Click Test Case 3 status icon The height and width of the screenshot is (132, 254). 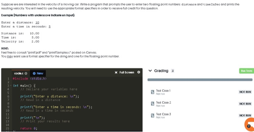152,115
